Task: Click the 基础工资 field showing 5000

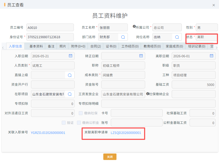Action: point(194,85)
